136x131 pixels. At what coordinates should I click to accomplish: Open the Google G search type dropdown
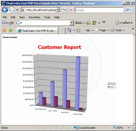click(19, 23)
